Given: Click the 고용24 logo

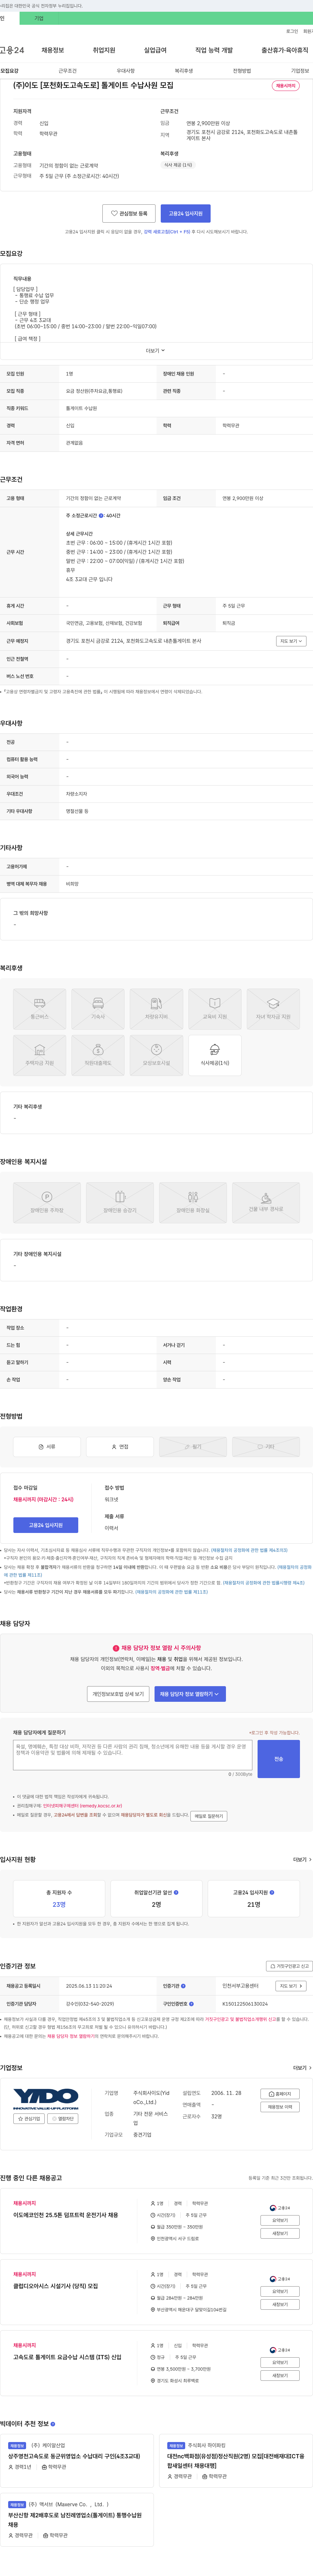Looking at the screenshot, I should 12,50.
